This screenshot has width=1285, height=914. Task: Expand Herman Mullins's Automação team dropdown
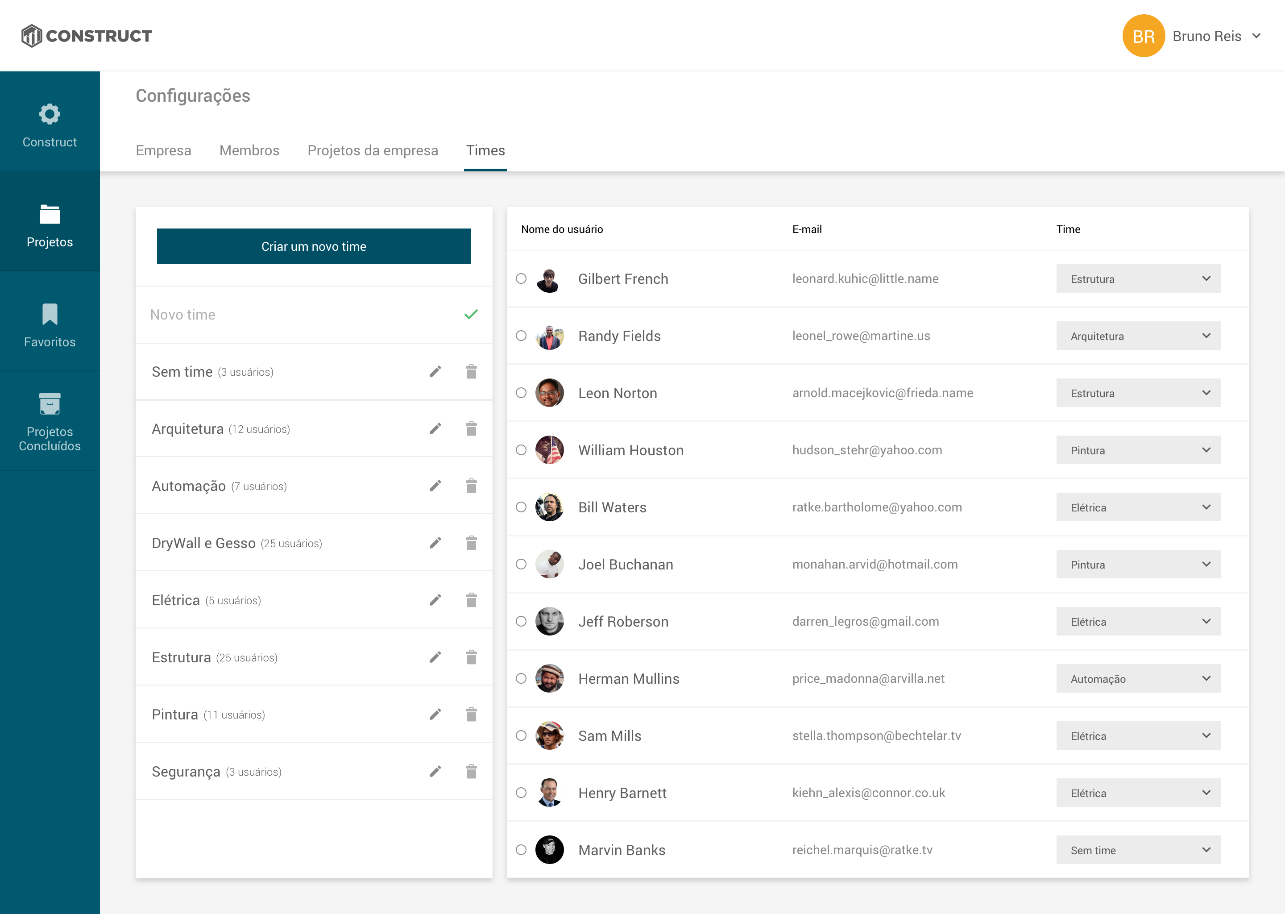[x=1138, y=679]
